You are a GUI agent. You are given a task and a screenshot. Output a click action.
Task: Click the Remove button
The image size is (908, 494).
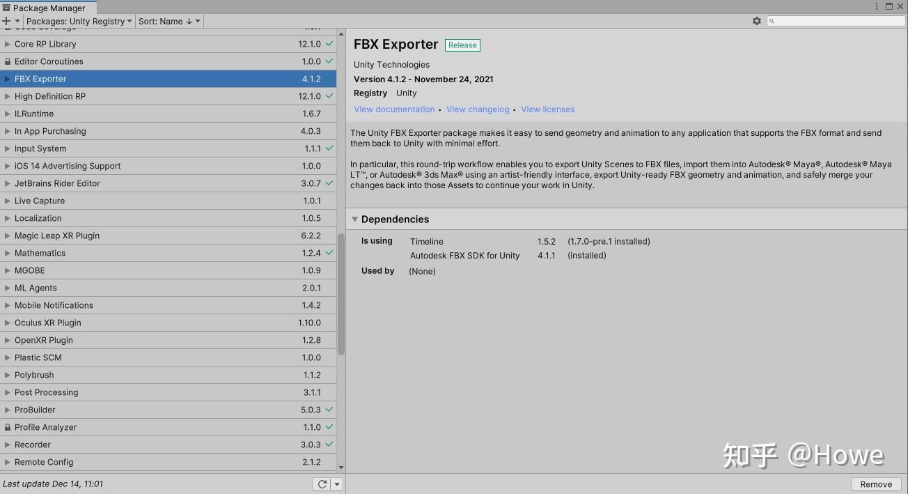click(x=875, y=484)
